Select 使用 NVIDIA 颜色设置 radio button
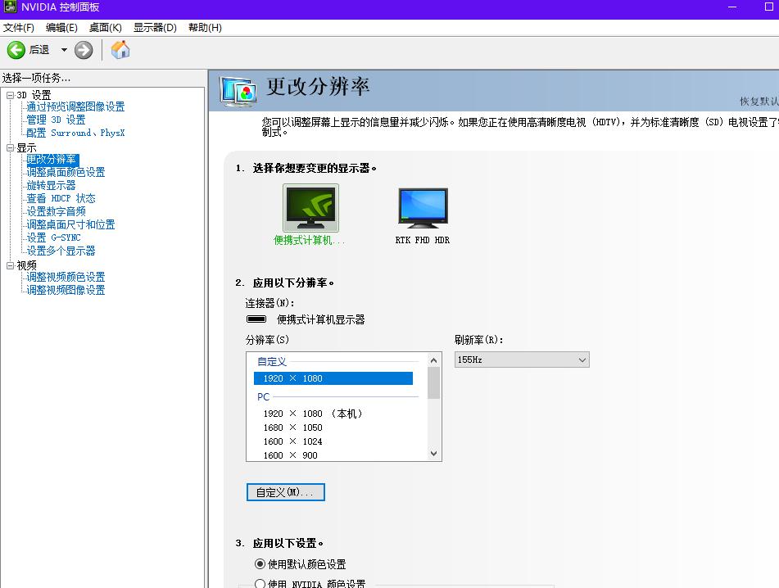The image size is (779, 588). point(260,584)
